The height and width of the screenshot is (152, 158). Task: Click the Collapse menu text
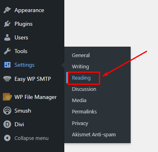point(31,138)
